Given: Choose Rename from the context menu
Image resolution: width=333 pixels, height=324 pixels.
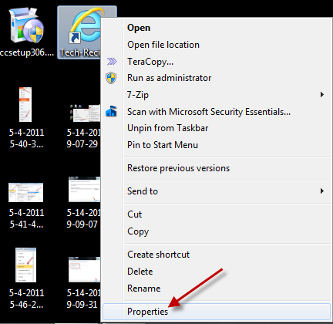Looking at the screenshot, I should click(144, 289).
